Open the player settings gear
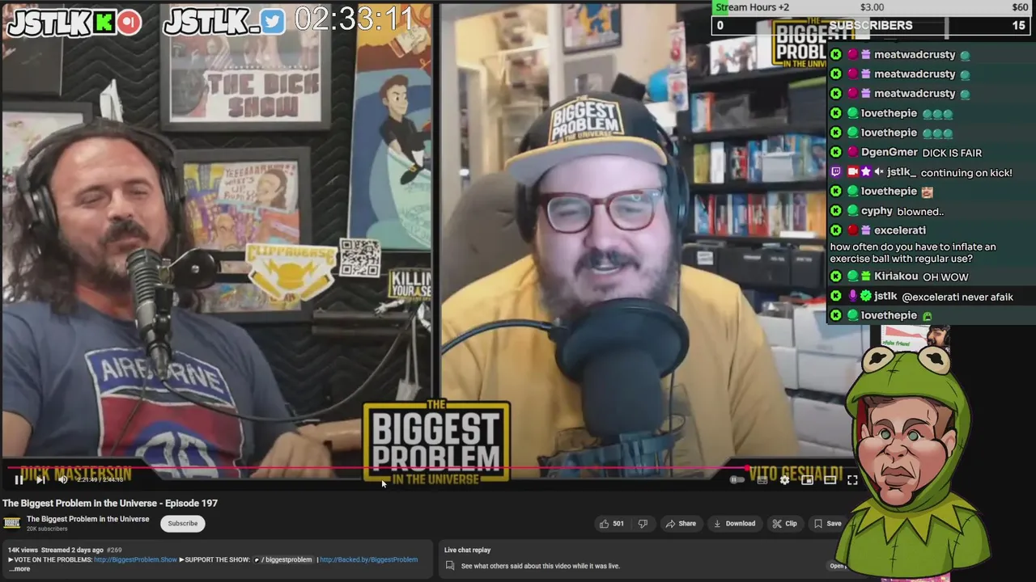The image size is (1036, 582). click(784, 480)
